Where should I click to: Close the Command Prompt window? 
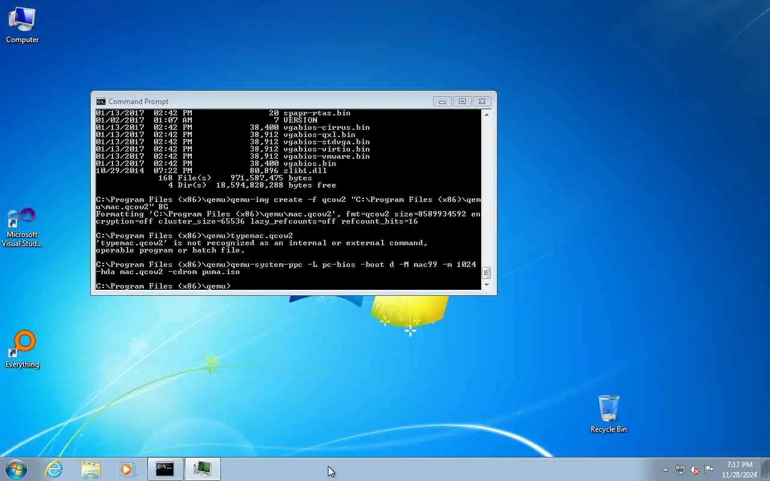[482, 102]
